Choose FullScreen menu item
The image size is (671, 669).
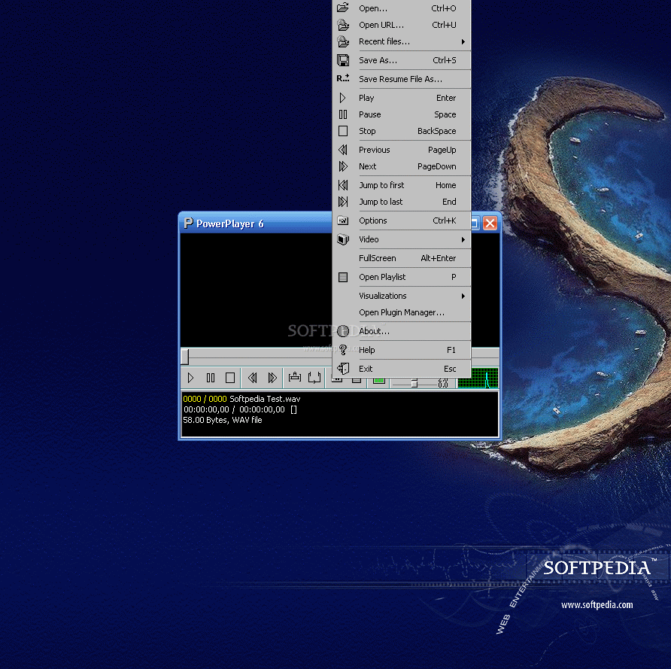(402, 258)
